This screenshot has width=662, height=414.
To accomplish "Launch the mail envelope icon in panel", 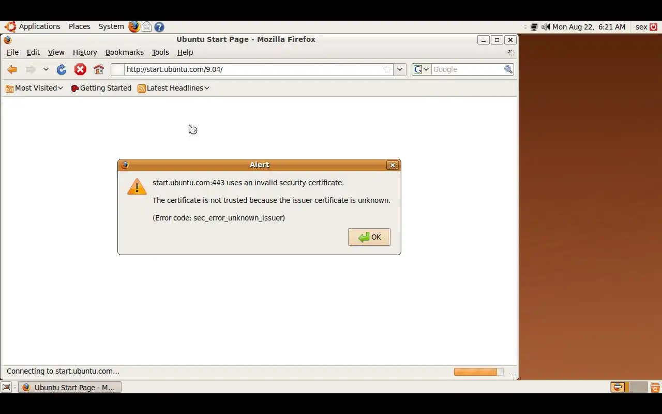I will click(147, 27).
